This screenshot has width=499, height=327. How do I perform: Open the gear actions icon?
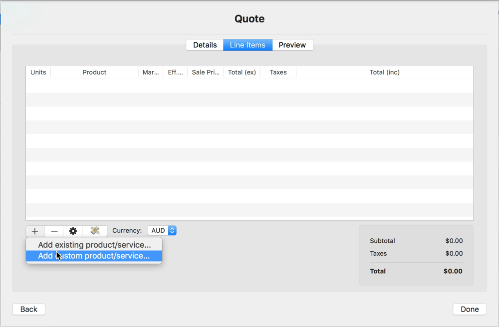73,230
